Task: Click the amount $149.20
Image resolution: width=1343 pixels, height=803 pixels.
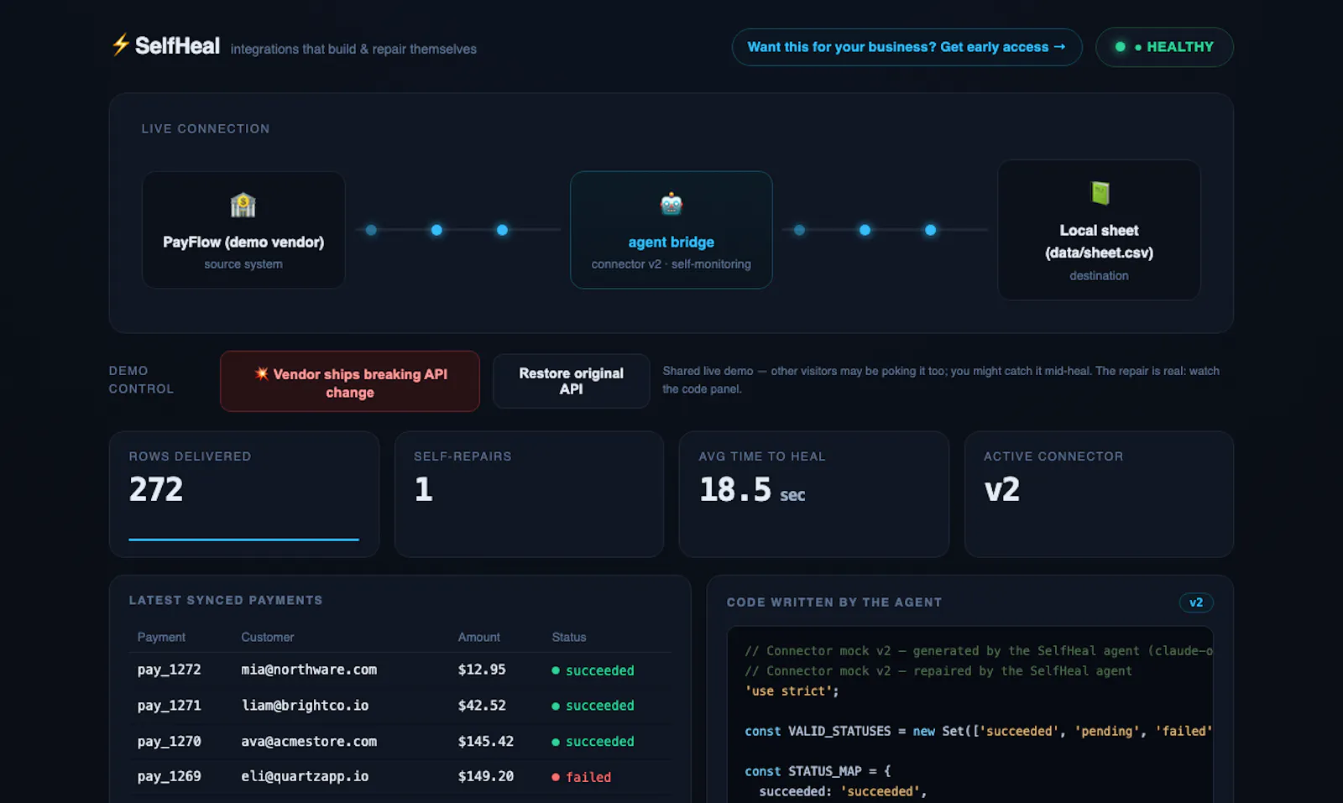Action: [x=486, y=777]
